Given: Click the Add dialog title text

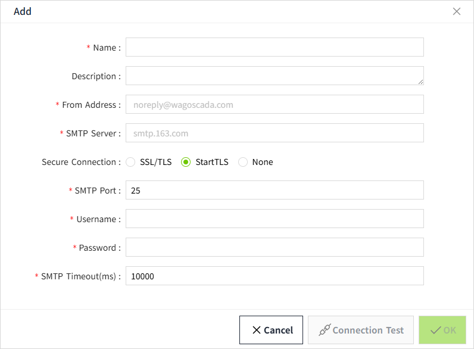Looking at the screenshot, I should (23, 11).
